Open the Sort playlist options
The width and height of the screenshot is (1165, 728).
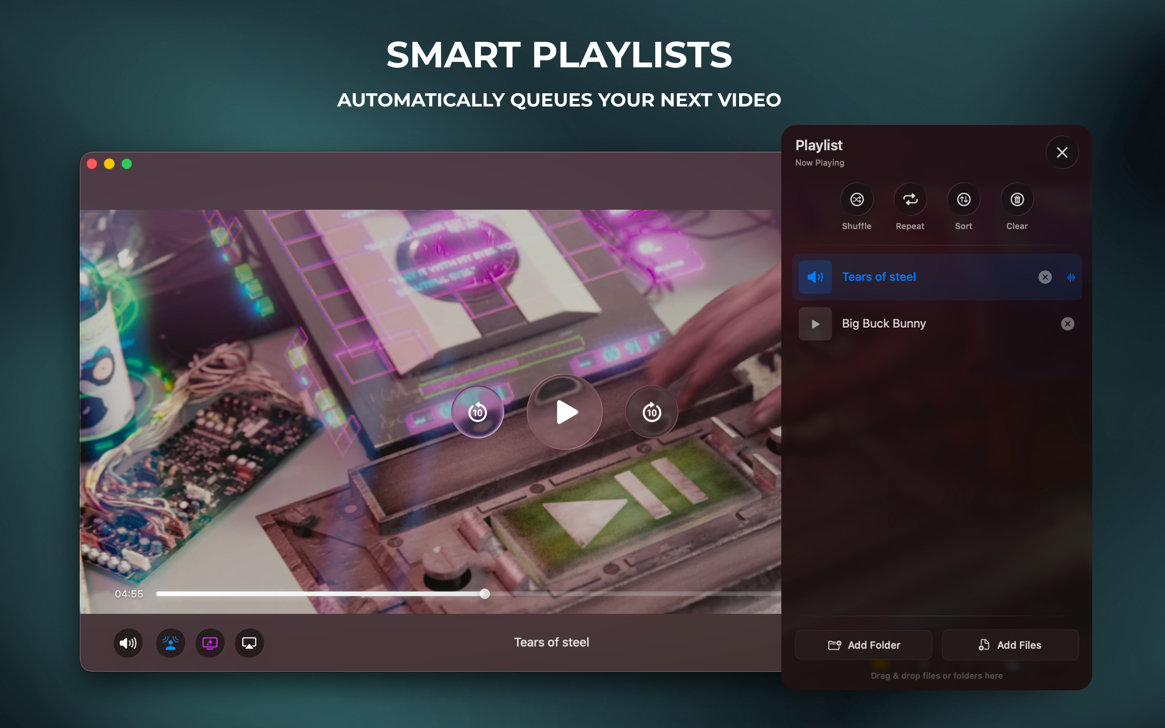(963, 199)
